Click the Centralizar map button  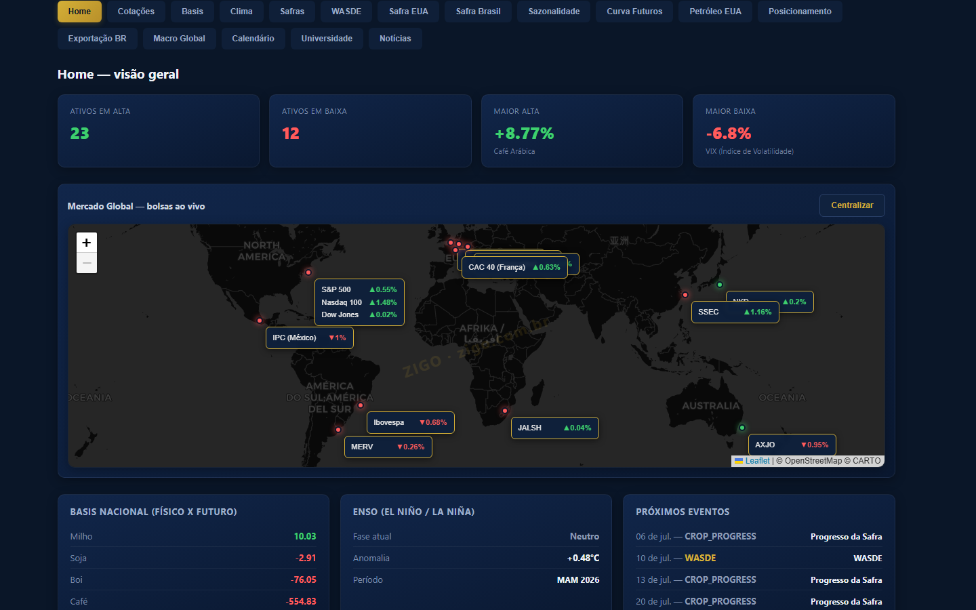(852, 205)
